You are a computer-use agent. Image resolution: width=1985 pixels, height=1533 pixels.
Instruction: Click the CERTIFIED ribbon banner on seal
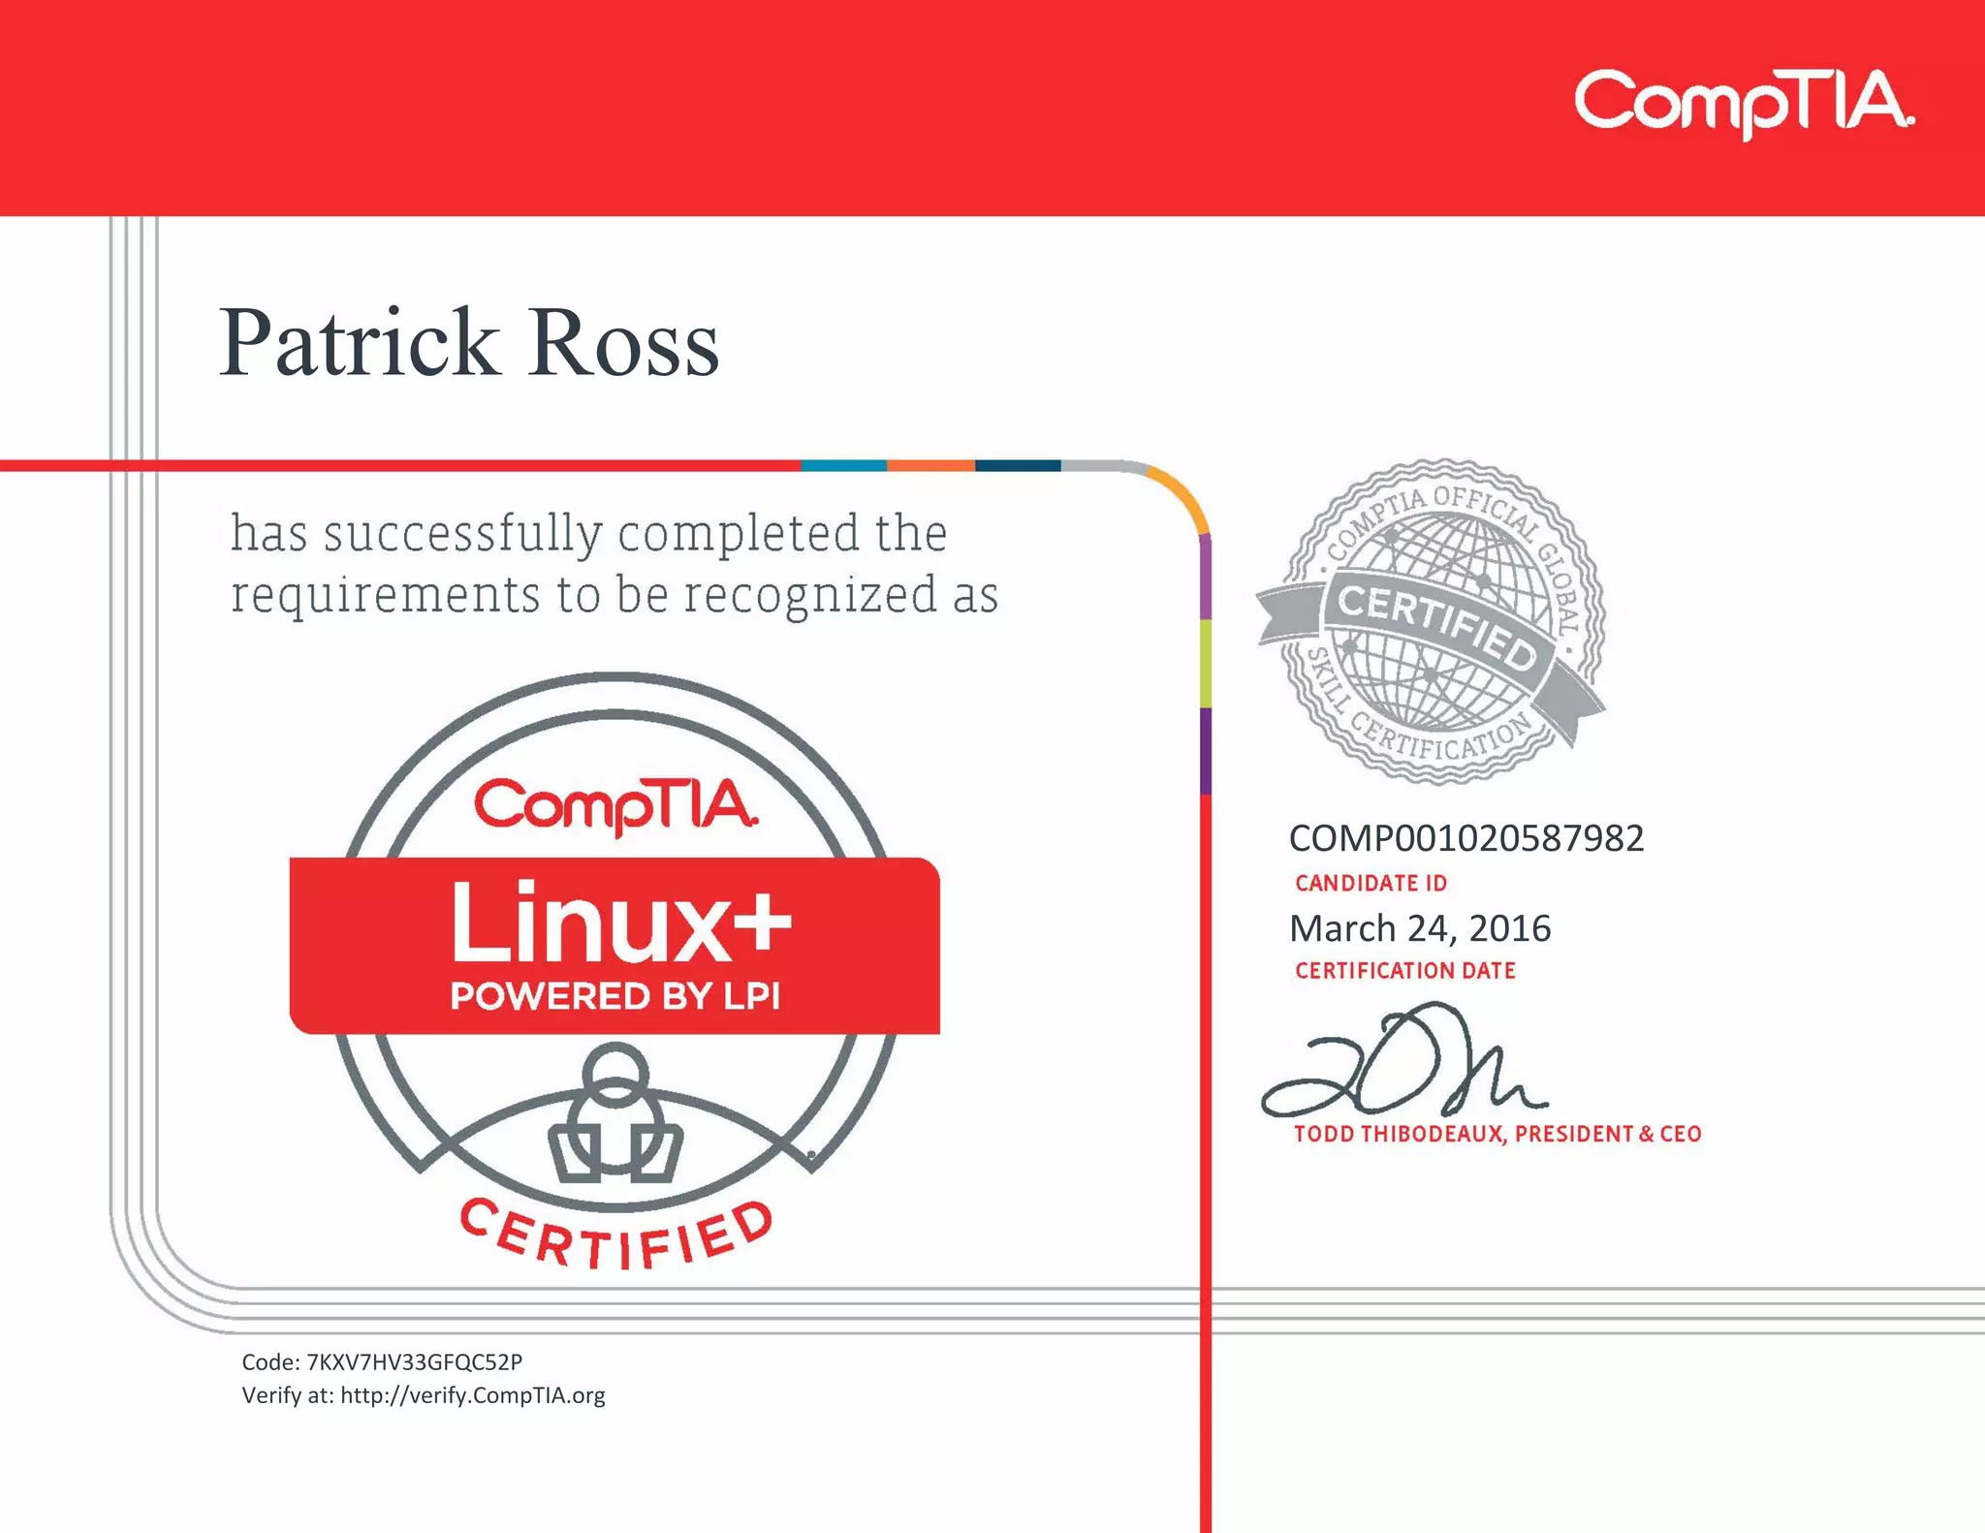tap(1437, 627)
